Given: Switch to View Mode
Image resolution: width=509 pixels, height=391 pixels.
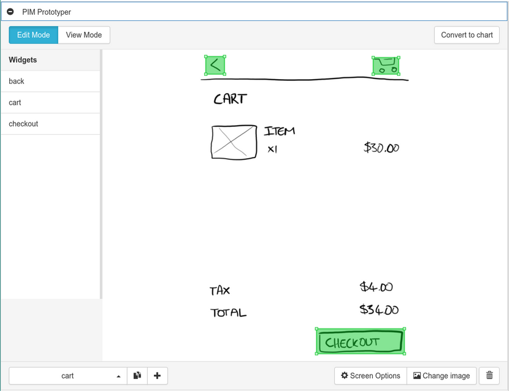Looking at the screenshot, I should pos(83,35).
